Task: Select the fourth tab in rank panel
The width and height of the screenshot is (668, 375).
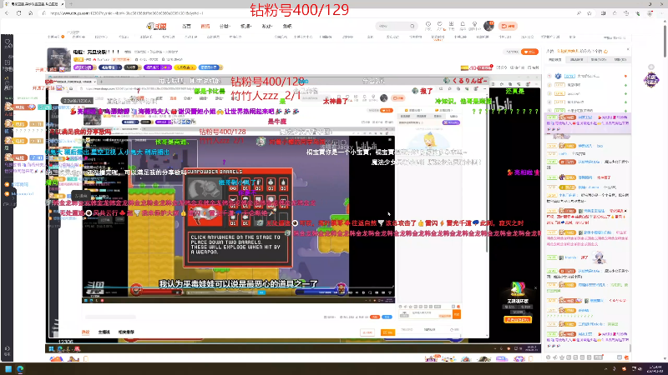Action: coord(620,60)
